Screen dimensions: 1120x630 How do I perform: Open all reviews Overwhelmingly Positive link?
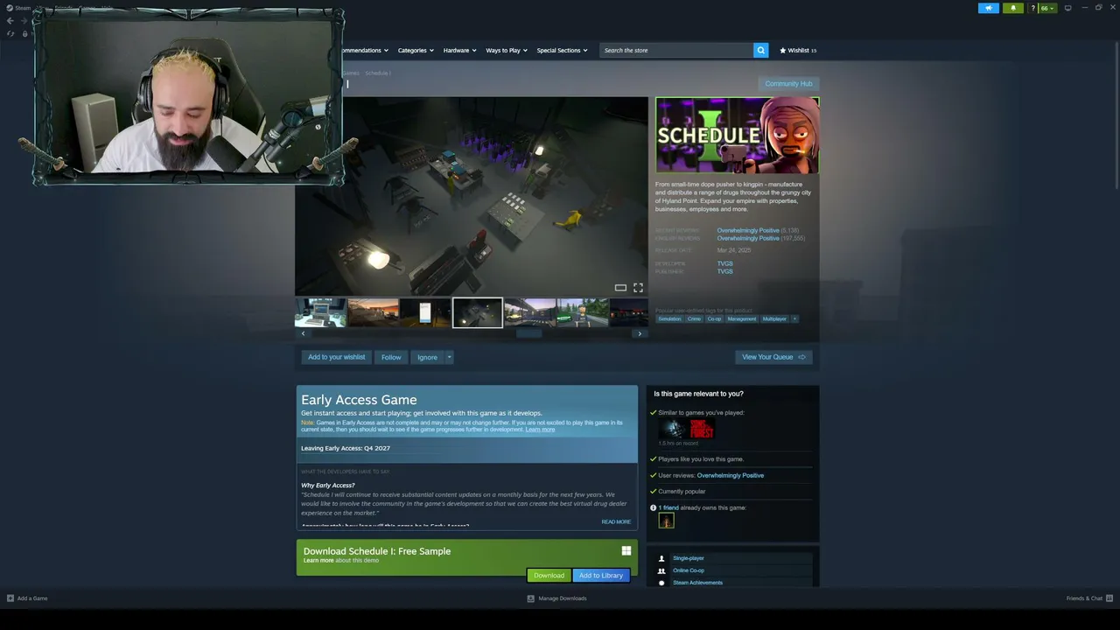point(748,238)
